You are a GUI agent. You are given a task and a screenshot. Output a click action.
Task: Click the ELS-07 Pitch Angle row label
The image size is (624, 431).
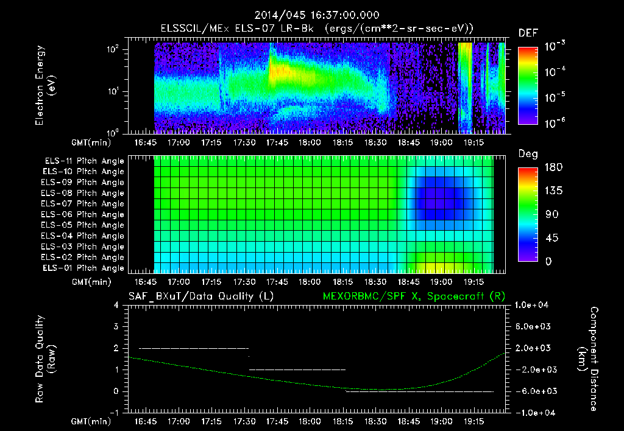coord(83,204)
